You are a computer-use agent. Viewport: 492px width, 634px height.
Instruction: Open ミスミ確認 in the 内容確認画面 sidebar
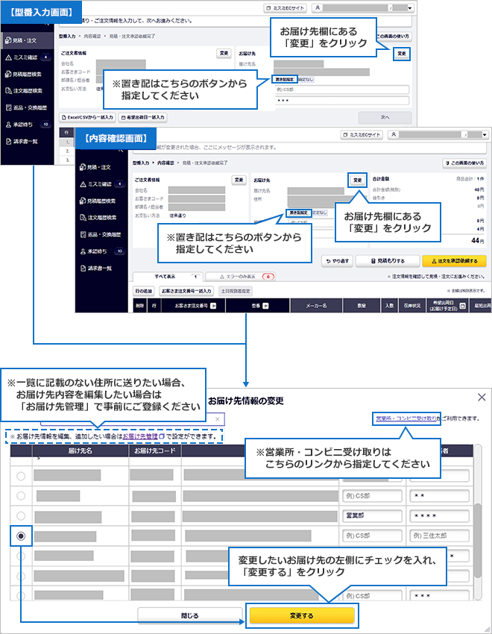click(101, 184)
